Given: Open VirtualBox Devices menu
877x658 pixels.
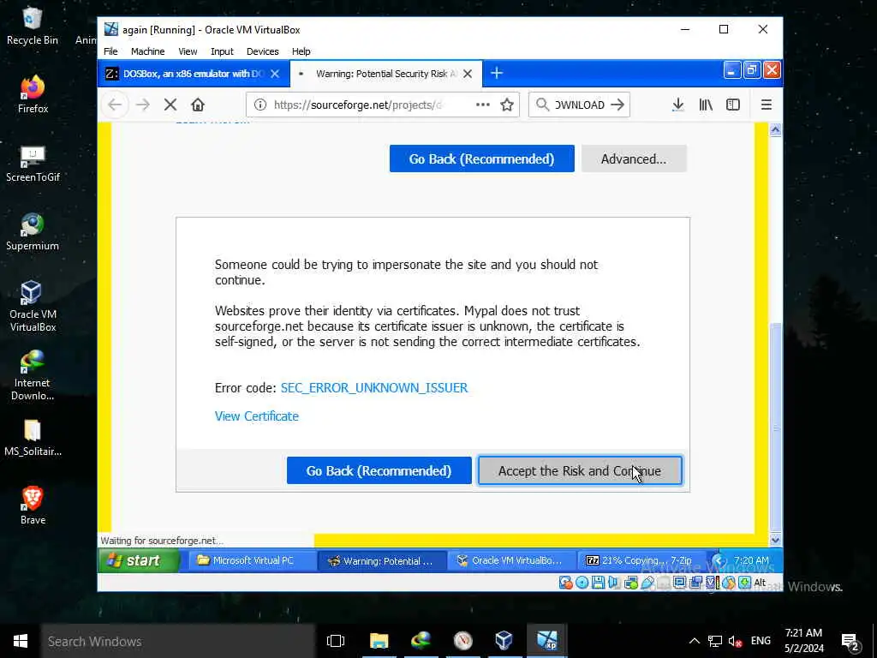Looking at the screenshot, I should [262, 51].
